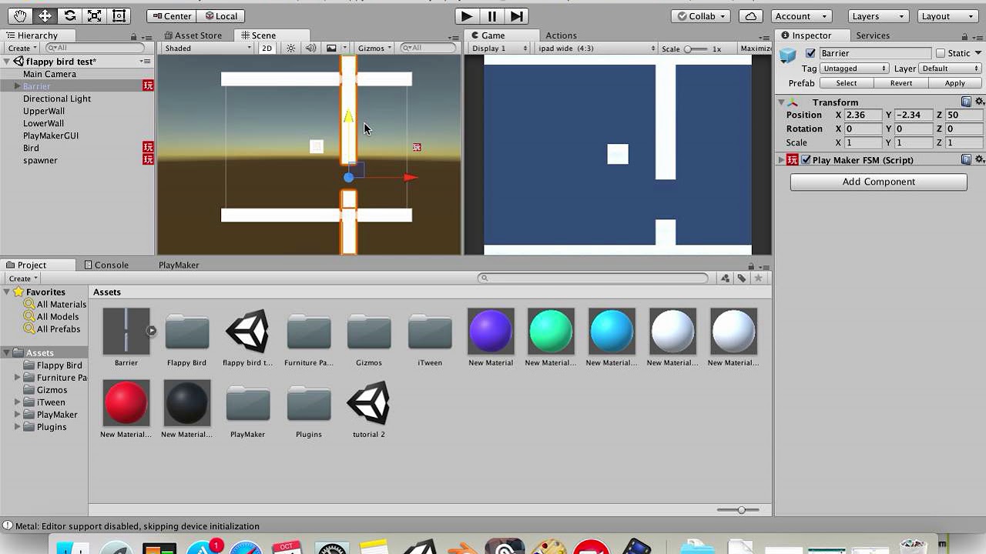986x554 pixels.
Task: Select the Rect transform tool
Action: 119,15
